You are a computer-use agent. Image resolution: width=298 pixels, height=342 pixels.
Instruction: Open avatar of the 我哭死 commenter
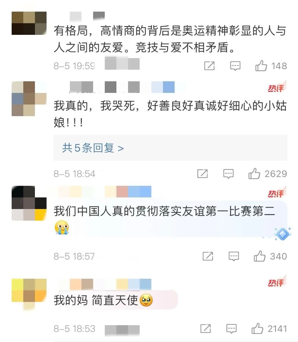pyautogui.click(x=29, y=99)
